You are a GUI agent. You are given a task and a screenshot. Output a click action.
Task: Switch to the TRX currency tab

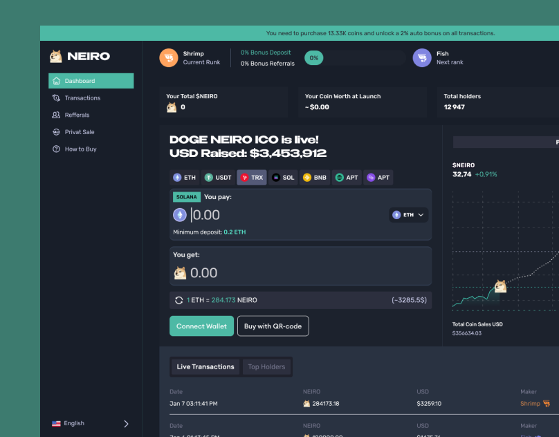pos(252,178)
